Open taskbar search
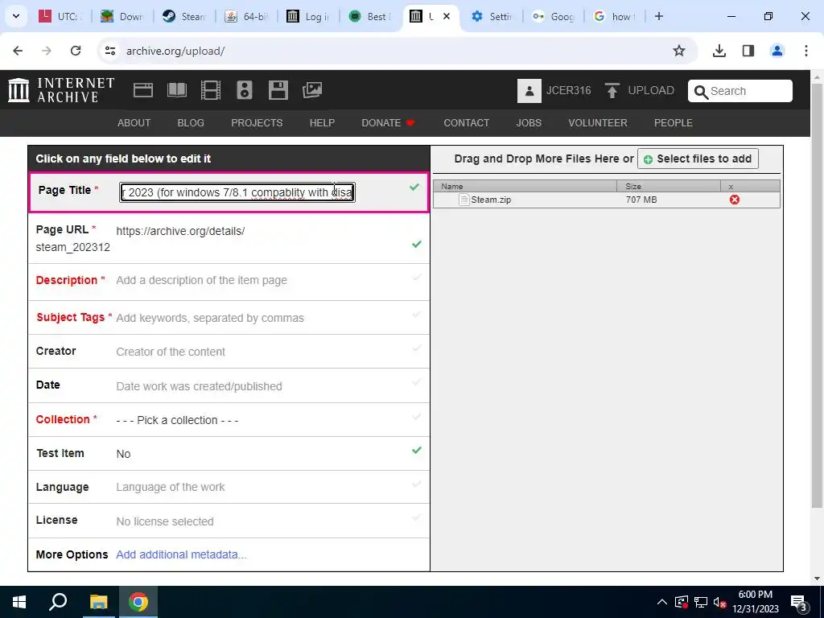This screenshot has height=618, width=824. point(58,602)
